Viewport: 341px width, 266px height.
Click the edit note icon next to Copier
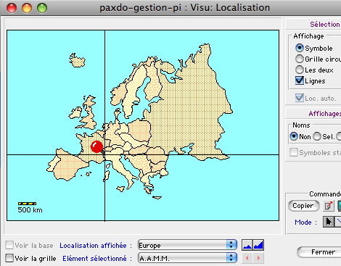[x=329, y=206]
